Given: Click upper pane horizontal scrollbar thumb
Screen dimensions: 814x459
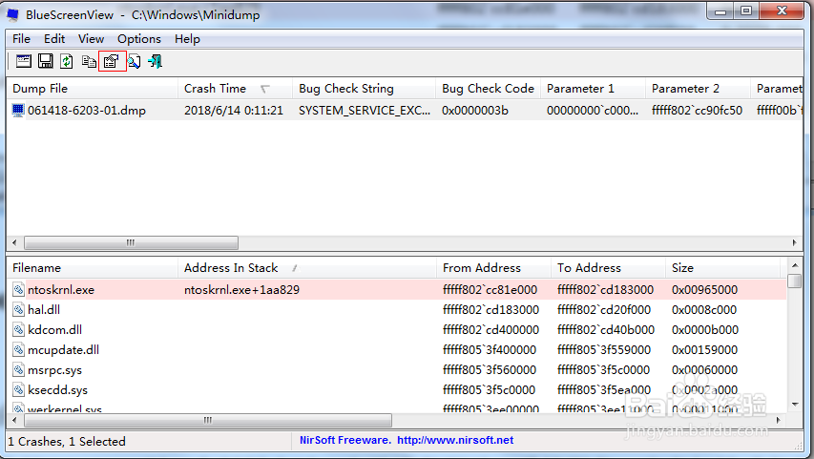Looking at the screenshot, I should click(132, 242).
